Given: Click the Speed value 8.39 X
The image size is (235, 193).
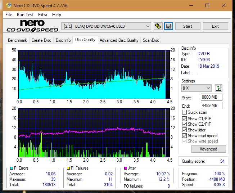Looking at the screenshot, I should [219, 185].
